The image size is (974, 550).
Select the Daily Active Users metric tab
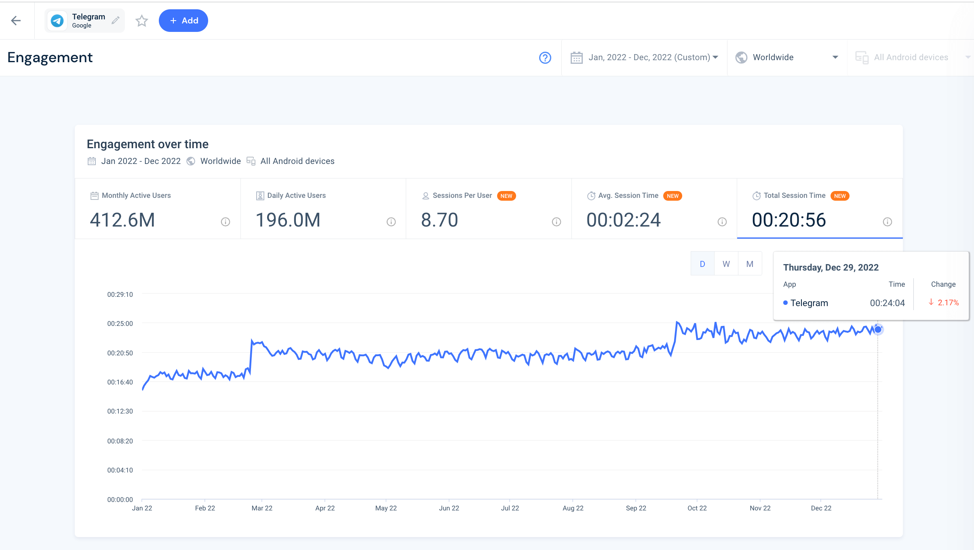323,209
